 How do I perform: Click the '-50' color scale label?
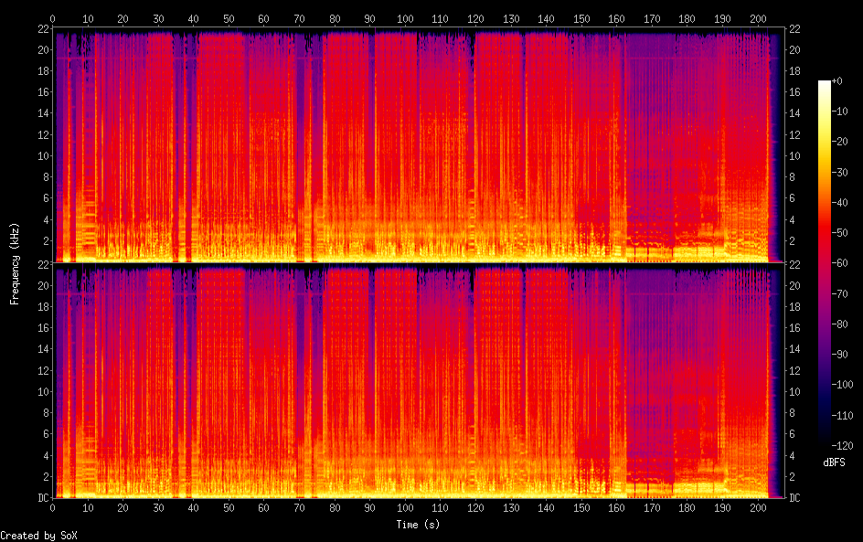(839, 233)
